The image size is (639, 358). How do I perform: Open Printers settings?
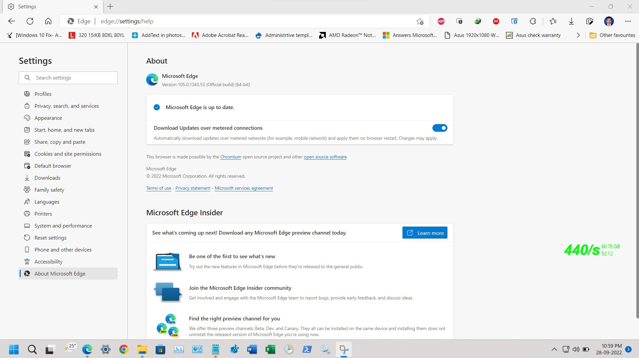(x=68, y=214)
